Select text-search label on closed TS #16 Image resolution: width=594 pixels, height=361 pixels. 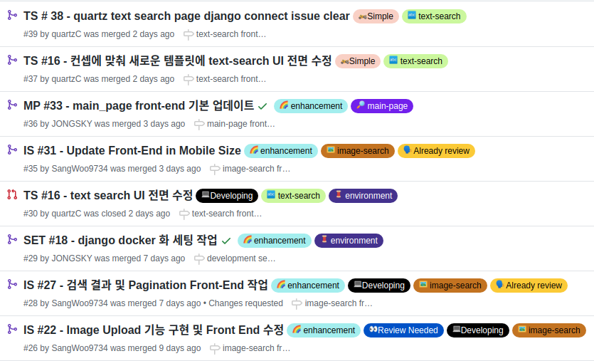coord(293,196)
